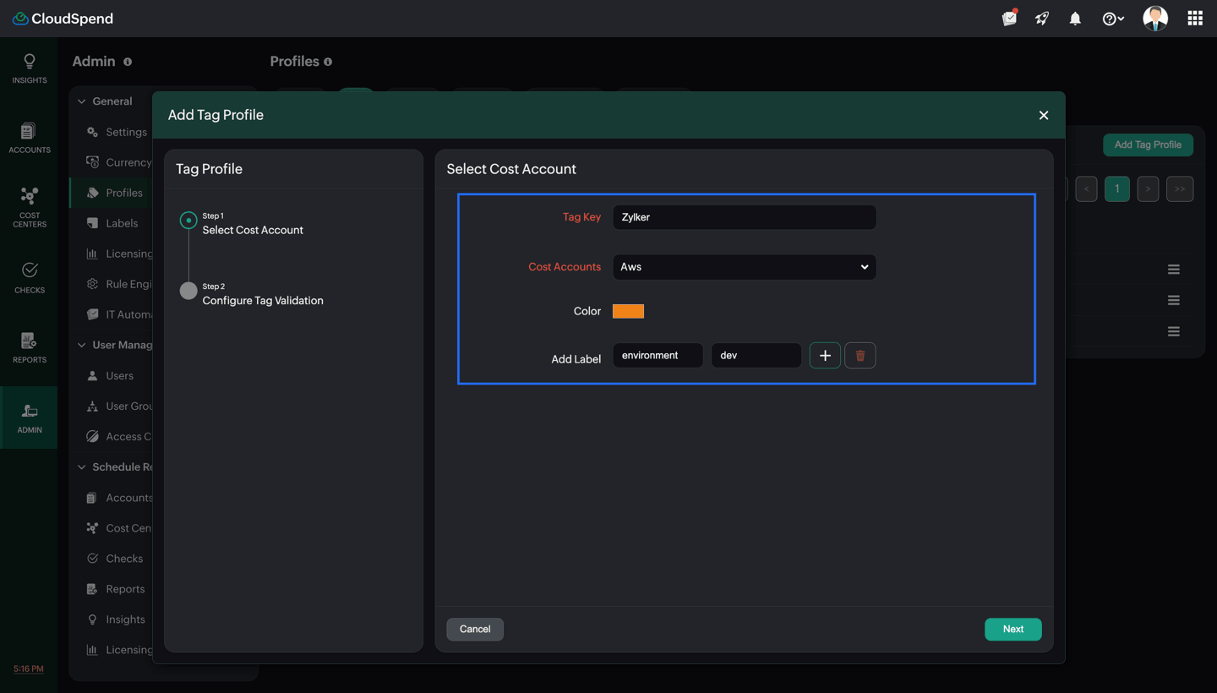Click the dev label value field
This screenshot has height=693, width=1217.
[756, 355]
